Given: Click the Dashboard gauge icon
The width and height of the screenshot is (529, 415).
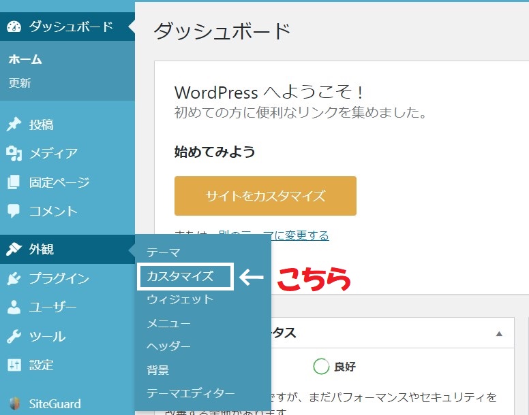Looking at the screenshot, I should coord(14,27).
